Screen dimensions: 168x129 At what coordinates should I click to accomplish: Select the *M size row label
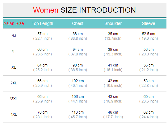pos(14,36)
